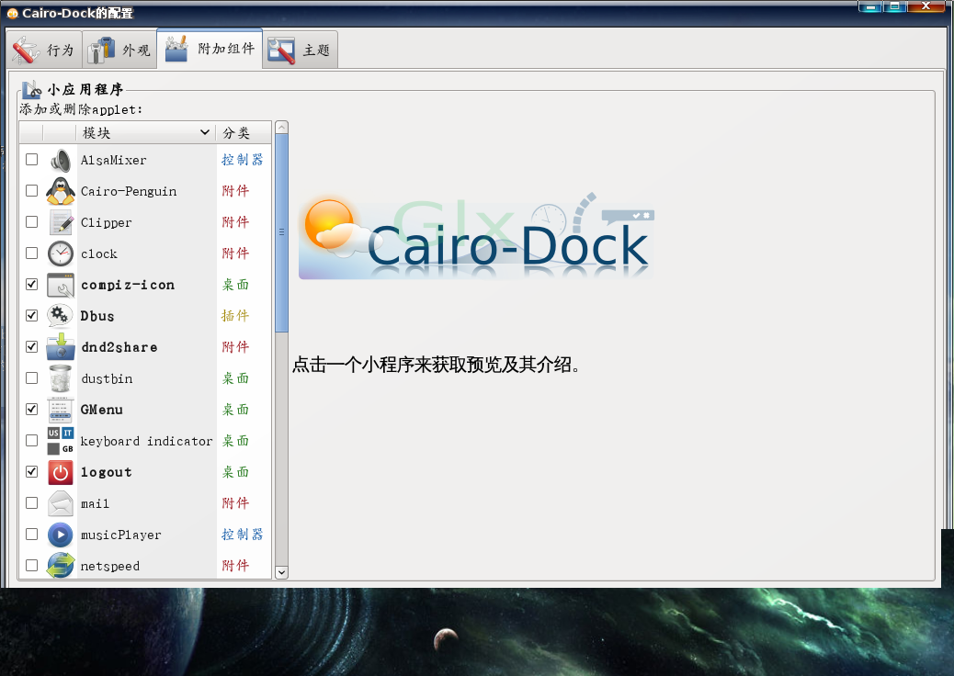954x676 pixels.
Task: Switch to the 外观 tab
Action: tap(119, 50)
